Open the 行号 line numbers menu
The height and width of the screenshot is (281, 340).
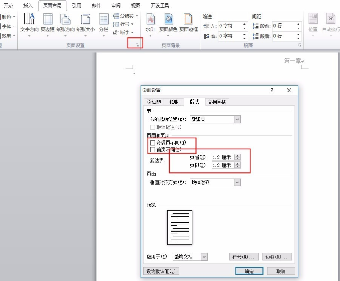point(123,24)
